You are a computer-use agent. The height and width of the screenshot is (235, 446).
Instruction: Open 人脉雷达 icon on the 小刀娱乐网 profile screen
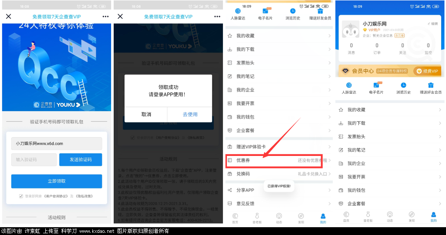[x=349, y=85]
